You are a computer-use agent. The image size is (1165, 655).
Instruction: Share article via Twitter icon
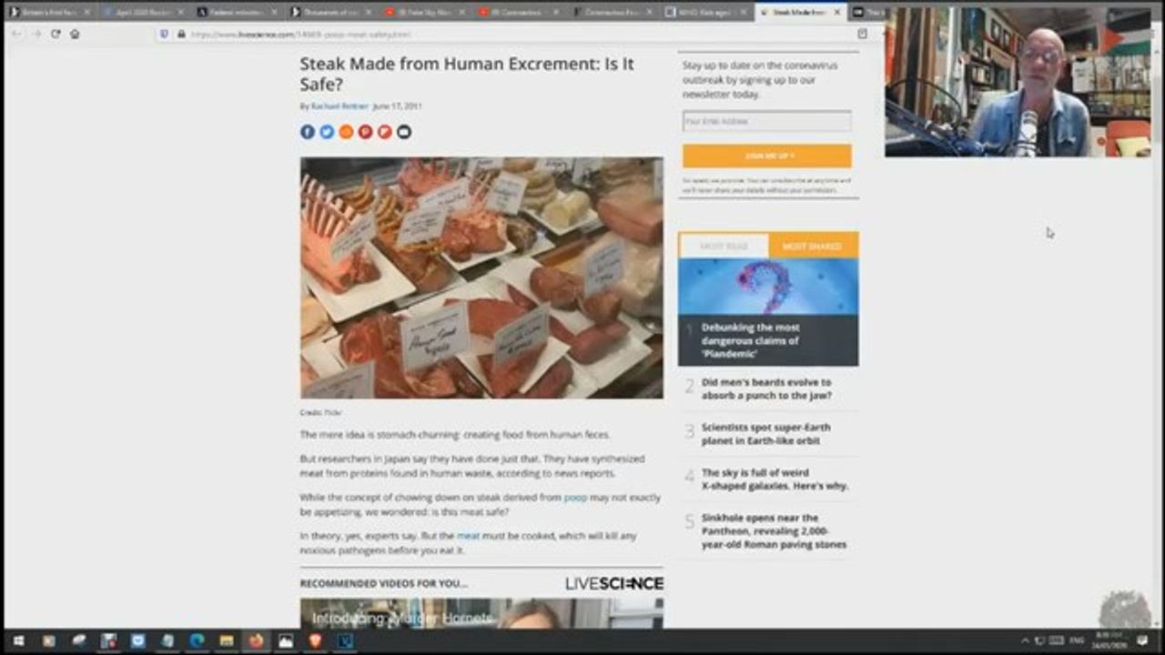tap(327, 132)
